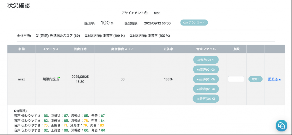292x135 pixels.
Task: Play the 音声(Q1-1) audio file
Action: point(206,60)
